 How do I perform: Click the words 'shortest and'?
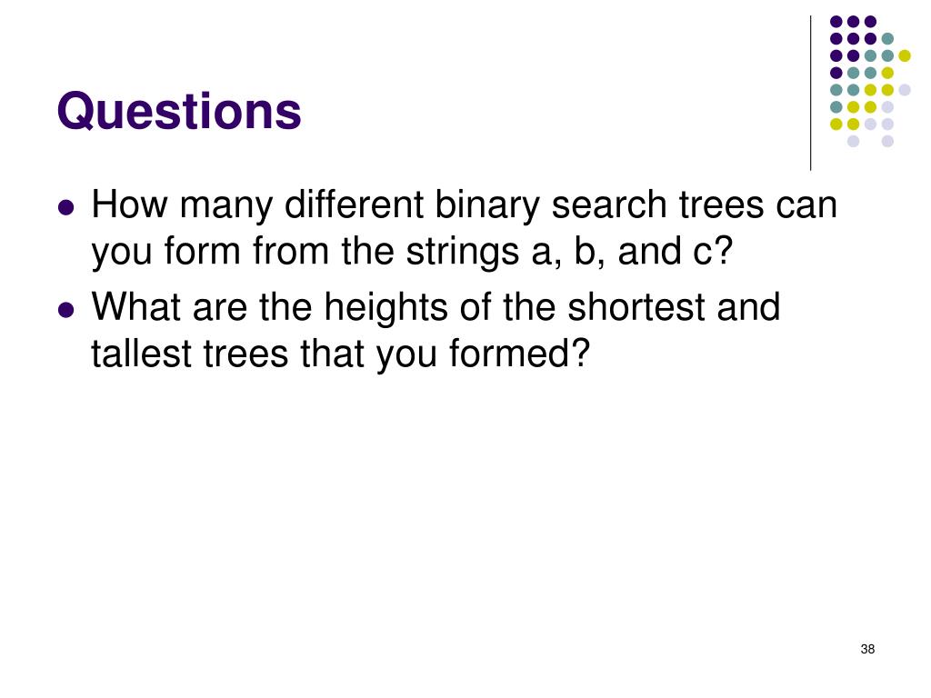coord(674,307)
